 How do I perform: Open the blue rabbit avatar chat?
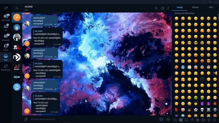[x=17, y=27]
